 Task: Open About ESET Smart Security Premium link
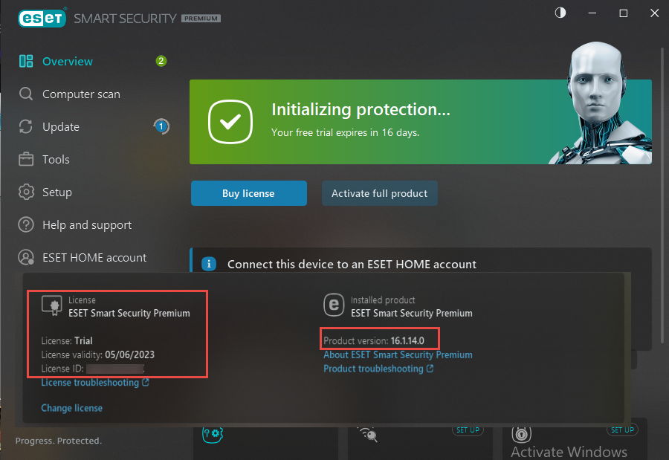tap(398, 354)
